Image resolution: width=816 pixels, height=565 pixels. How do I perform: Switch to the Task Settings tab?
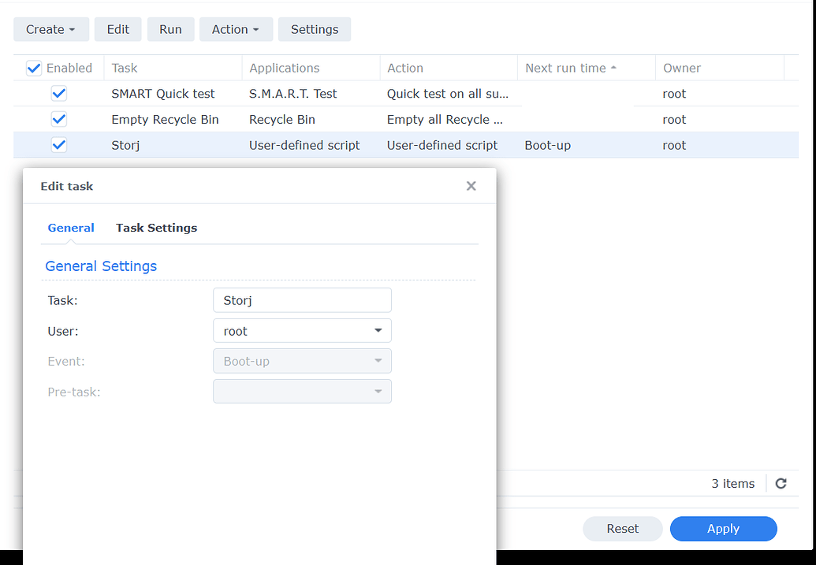tap(156, 228)
